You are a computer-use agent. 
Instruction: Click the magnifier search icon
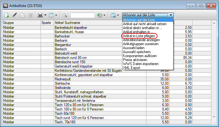click(65, 15)
